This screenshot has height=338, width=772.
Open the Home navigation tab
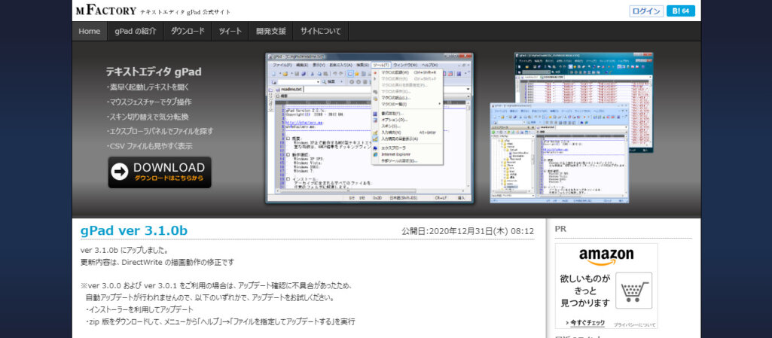pyautogui.click(x=89, y=31)
